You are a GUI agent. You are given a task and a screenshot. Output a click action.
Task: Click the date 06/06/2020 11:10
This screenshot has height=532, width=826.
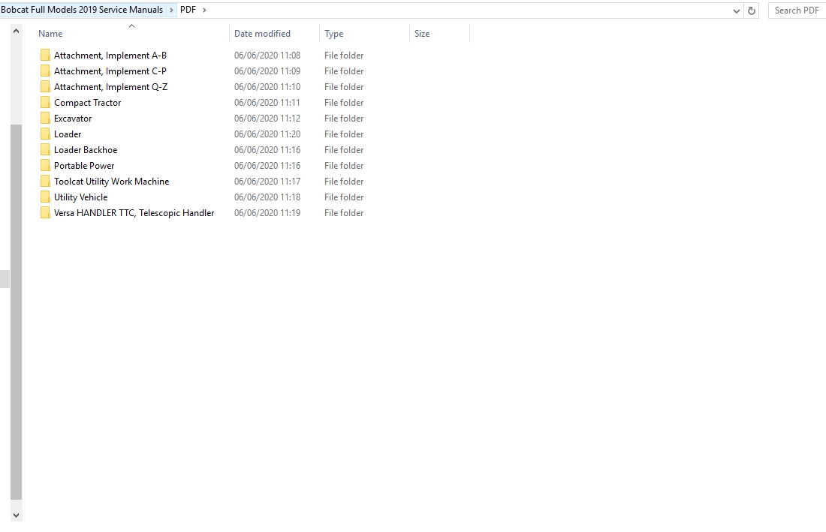pyautogui.click(x=267, y=87)
